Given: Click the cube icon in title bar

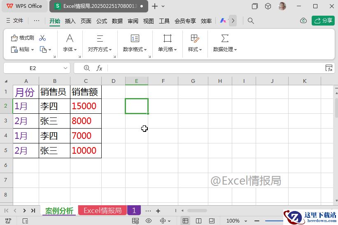Looking at the screenshot, I should pos(268,6).
